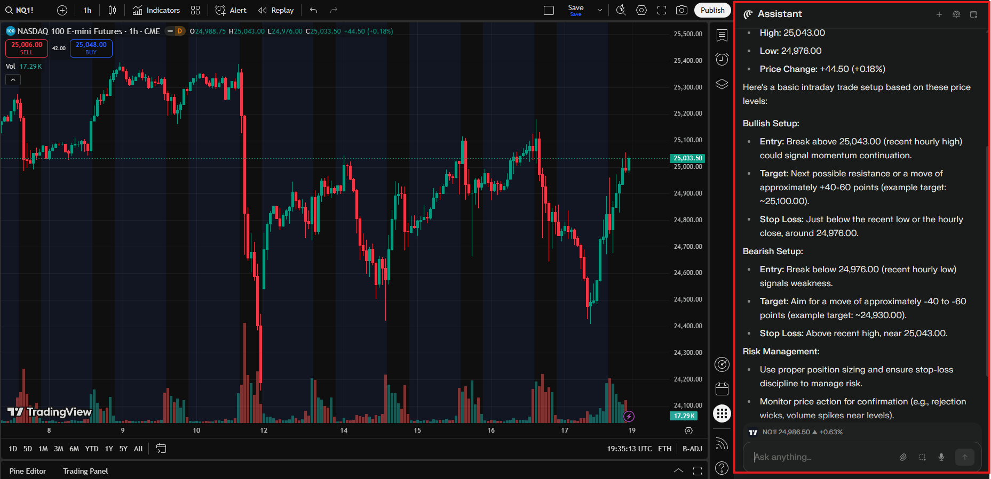
Task: Create a new Alert
Action: click(231, 10)
